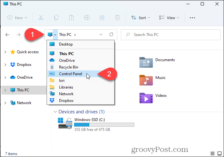Select Desktop from dropdown list
Screen dimensions: 224x157
tap(81, 44)
